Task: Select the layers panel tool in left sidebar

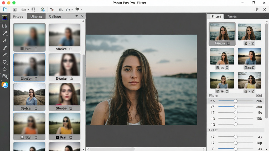Action: (5, 76)
